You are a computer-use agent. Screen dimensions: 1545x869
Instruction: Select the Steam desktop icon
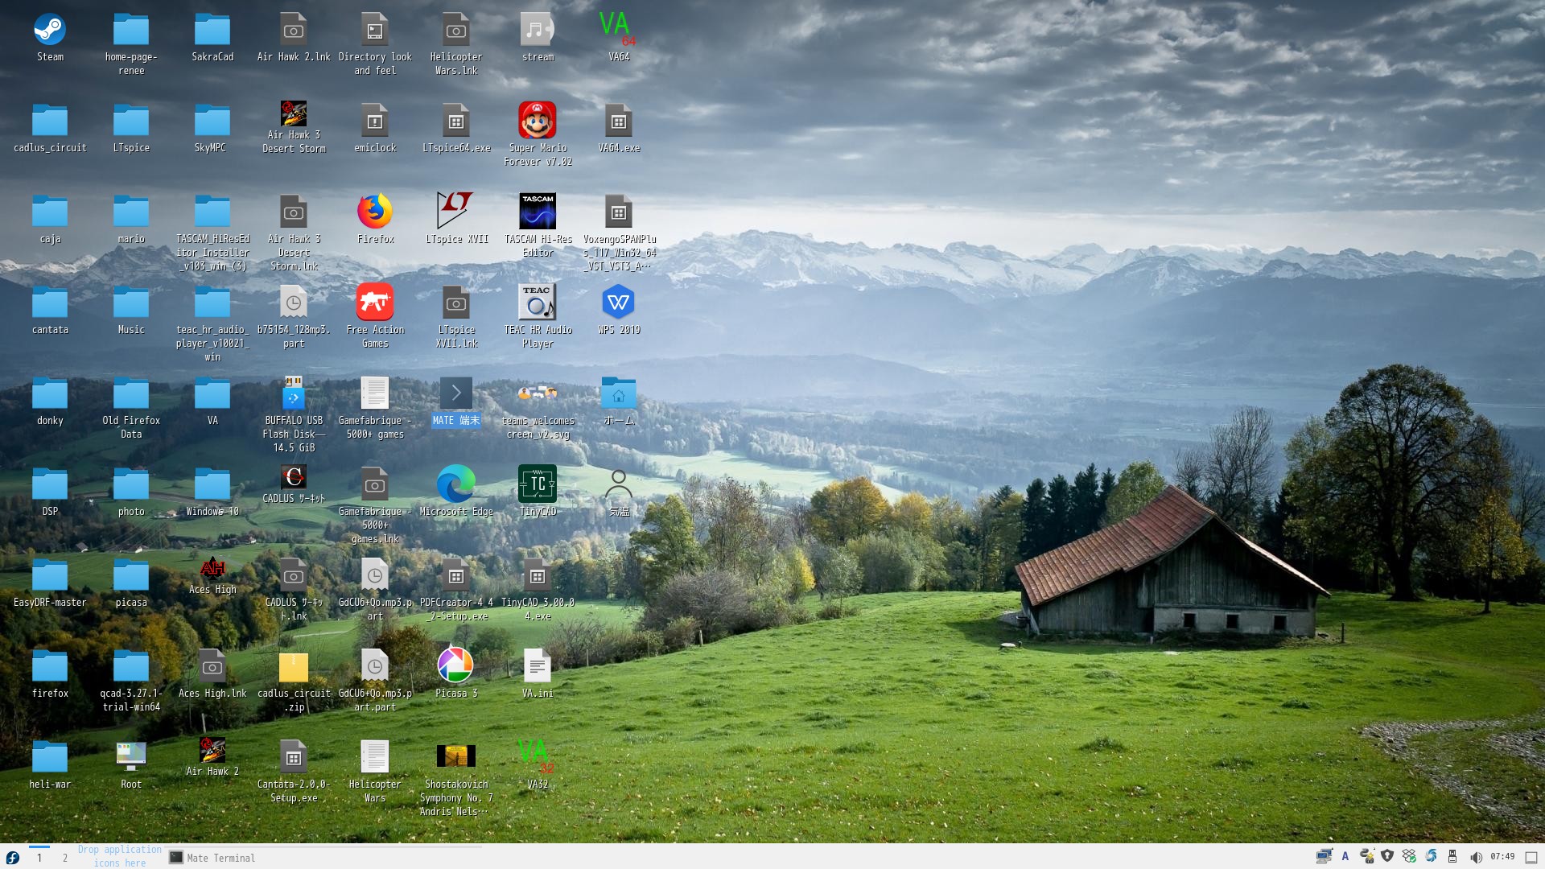[50, 31]
